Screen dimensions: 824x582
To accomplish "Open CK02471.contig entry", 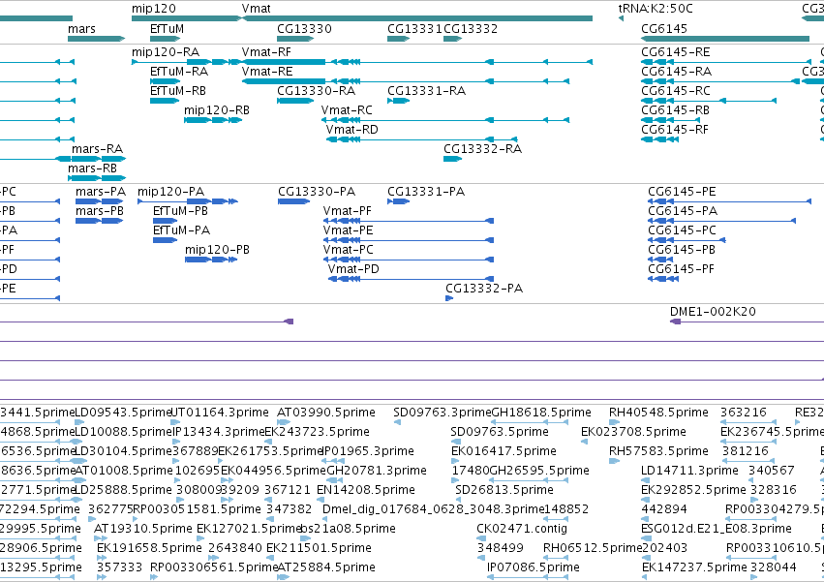I will click(522, 529).
